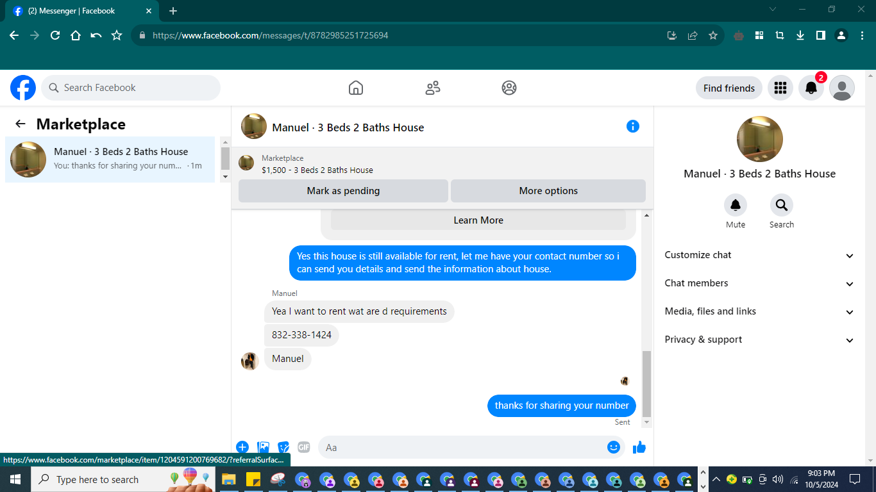Open the Facebook Home icon
Viewport: 876px width, 492px height.
tap(356, 88)
